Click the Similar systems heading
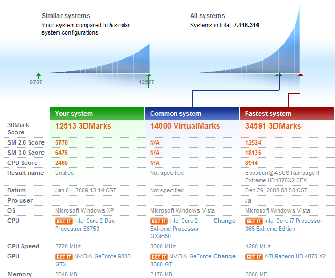Viewport: 335px width, 278px height. [66, 16]
